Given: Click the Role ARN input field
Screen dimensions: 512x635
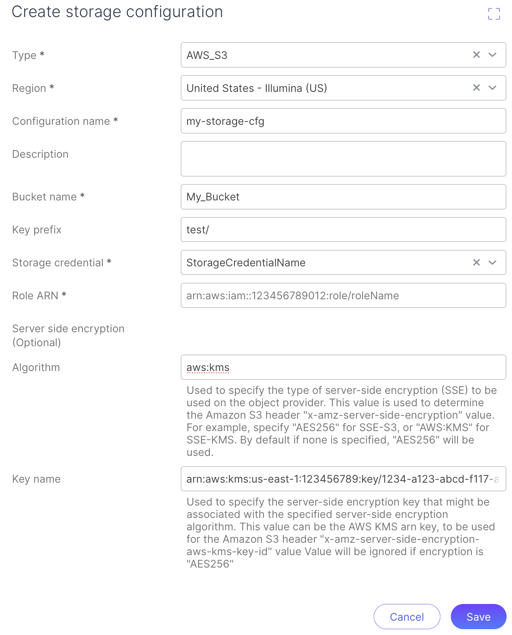Looking at the screenshot, I should 343,295.
